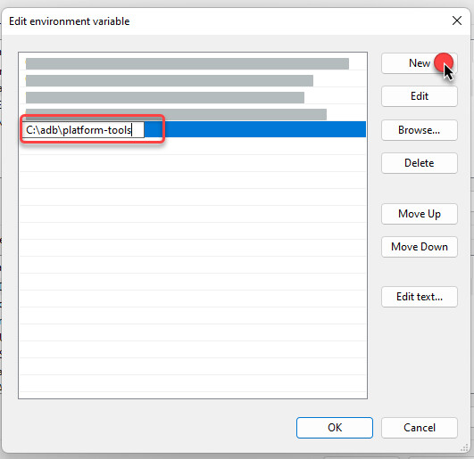Image resolution: width=474 pixels, height=459 pixels.
Task: Move the selected entry down
Action: (420, 247)
